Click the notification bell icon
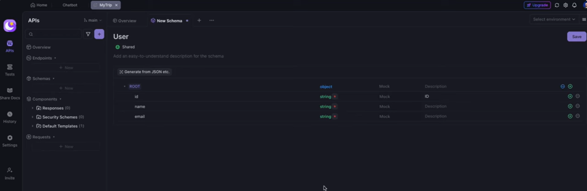Image resolution: width=587 pixels, height=191 pixels. pyautogui.click(x=574, y=5)
